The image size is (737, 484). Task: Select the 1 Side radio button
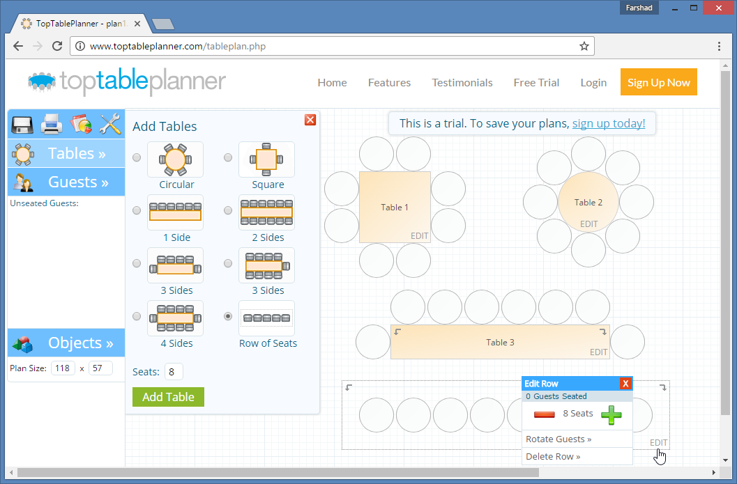(137, 210)
